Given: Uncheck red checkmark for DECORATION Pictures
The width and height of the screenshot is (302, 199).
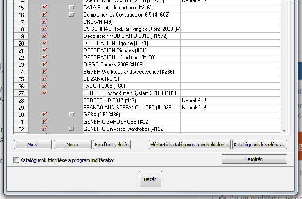Looking at the screenshot, I should point(45,50).
